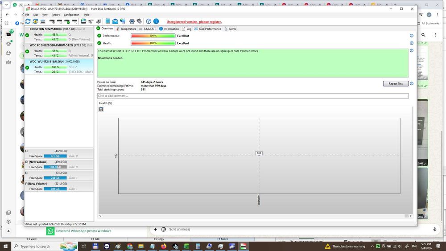Click the add comment input field
Screen dimensions: 446x251
[x=253, y=96]
